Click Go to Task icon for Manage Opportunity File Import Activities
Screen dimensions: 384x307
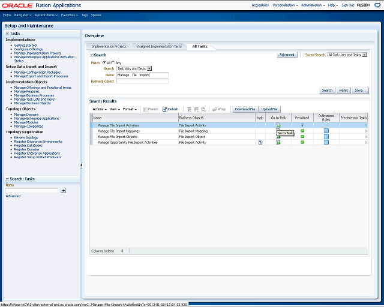(x=278, y=143)
